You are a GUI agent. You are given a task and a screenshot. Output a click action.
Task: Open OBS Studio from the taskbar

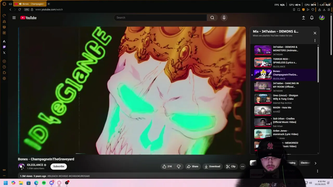tap(67, 183)
